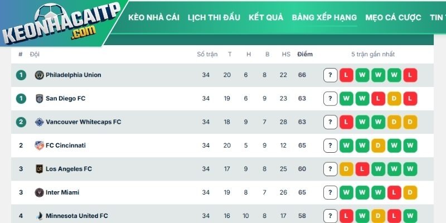Click Philadelphia Union's upcoming match question badge
The width and height of the screenshot is (446, 223).
331,75
